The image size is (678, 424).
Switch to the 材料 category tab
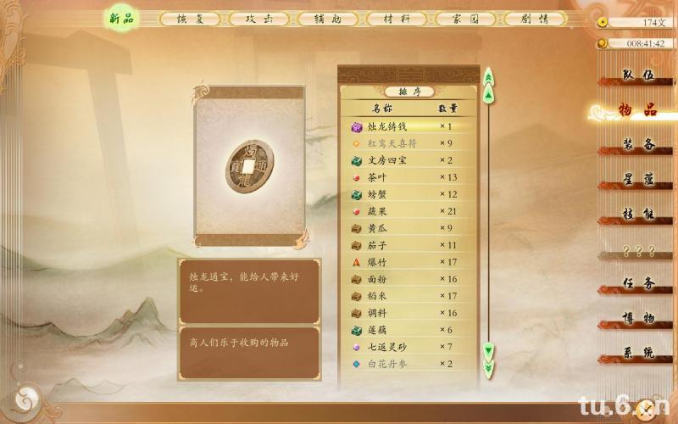pyautogui.click(x=397, y=19)
